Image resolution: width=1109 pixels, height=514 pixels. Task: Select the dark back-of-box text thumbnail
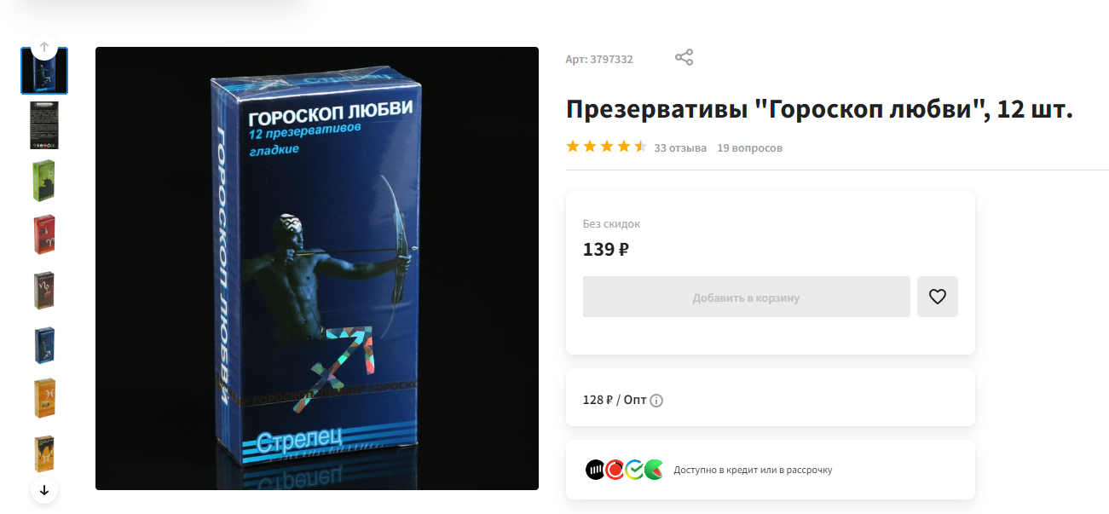[x=44, y=125]
